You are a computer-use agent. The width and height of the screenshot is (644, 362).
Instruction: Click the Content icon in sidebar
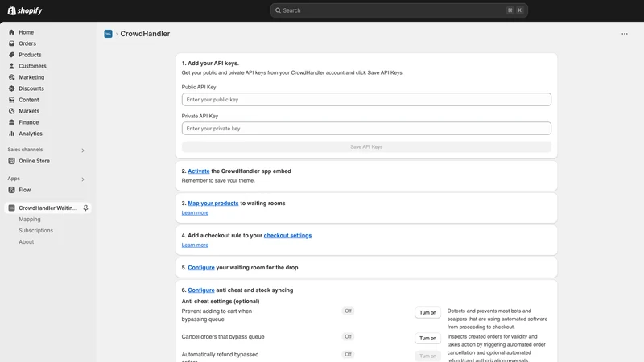[11, 100]
